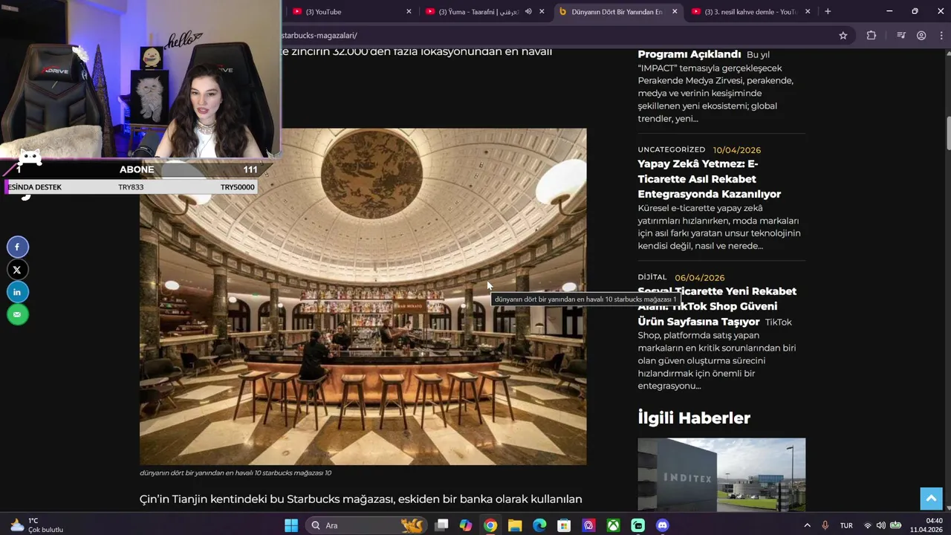951x535 pixels.
Task: Mute the Yuma - Taarafni tab audio
Action: pyautogui.click(x=528, y=11)
